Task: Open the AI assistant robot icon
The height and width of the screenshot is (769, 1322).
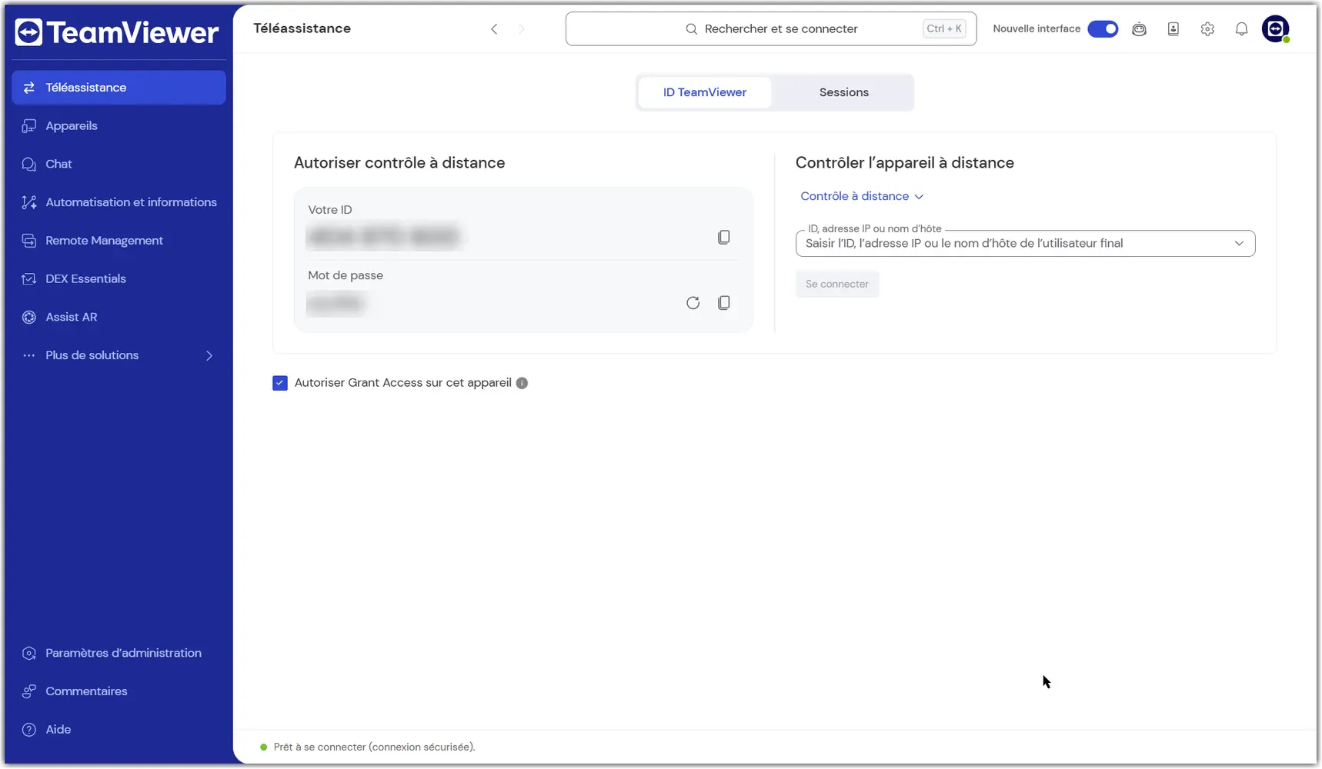Action: 1140,29
